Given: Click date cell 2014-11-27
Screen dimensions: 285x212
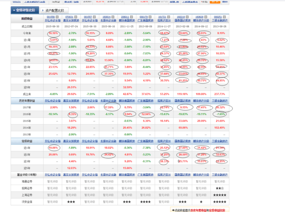Looking at the screenshot, I should pyautogui.click(x=164, y=27).
